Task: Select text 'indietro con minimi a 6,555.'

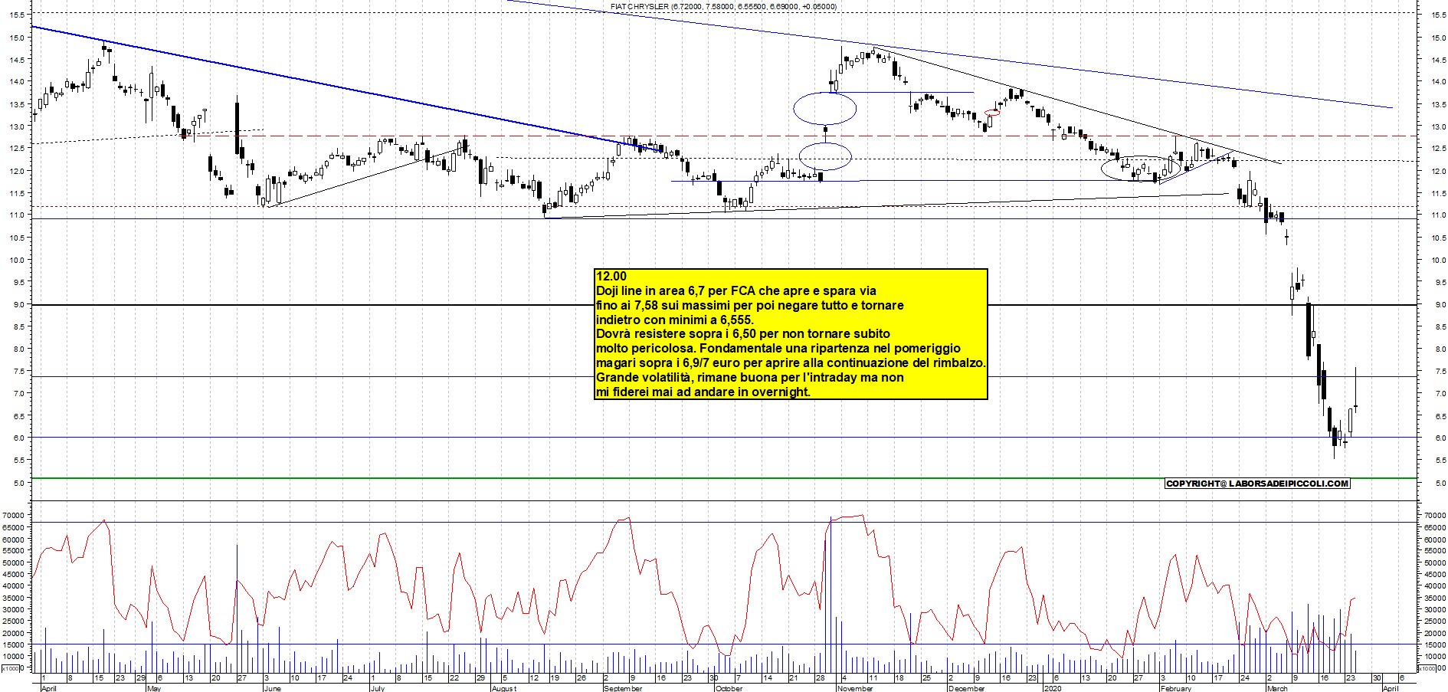Action: coord(675,320)
